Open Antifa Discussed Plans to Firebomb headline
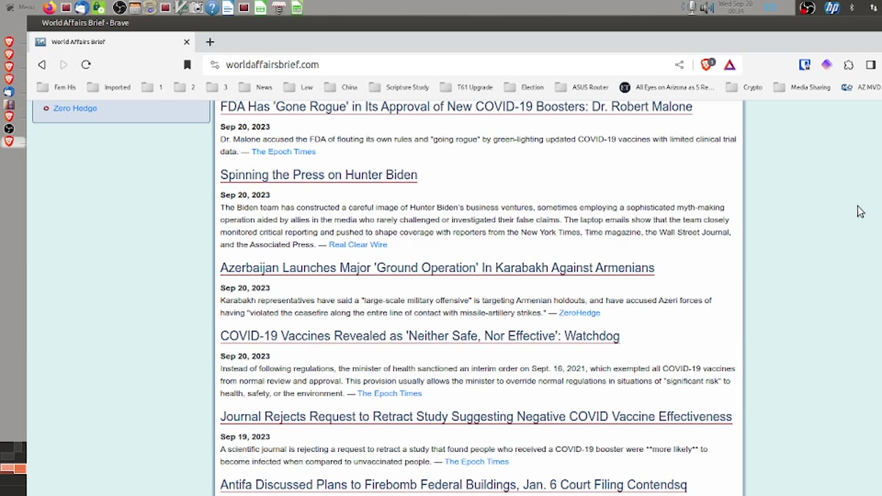The image size is (882, 496). click(x=453, y=485)
